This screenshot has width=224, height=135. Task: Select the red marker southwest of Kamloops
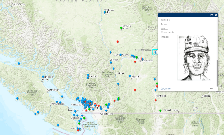point(135,62)
